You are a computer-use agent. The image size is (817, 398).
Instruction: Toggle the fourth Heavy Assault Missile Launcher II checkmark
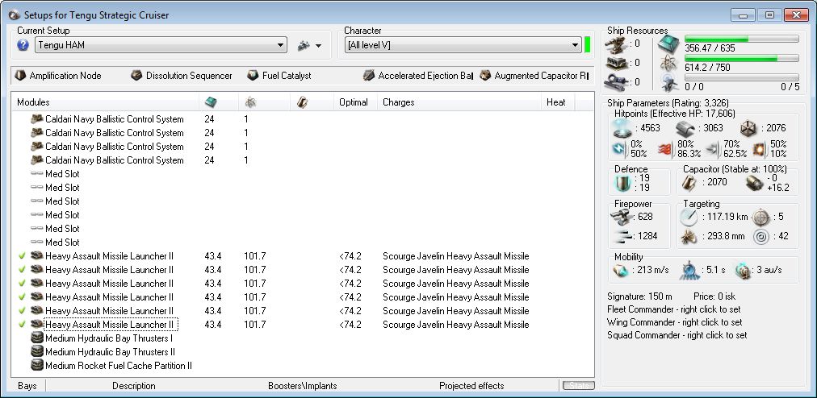tap(22, 297)
